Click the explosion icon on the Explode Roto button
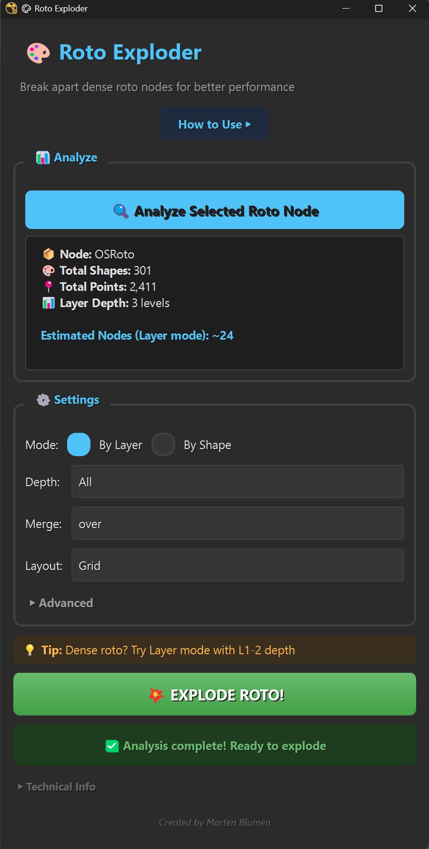 pyautogui.click(x=156, y=695)
